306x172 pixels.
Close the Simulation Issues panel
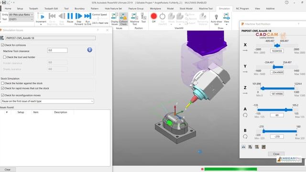107,30
